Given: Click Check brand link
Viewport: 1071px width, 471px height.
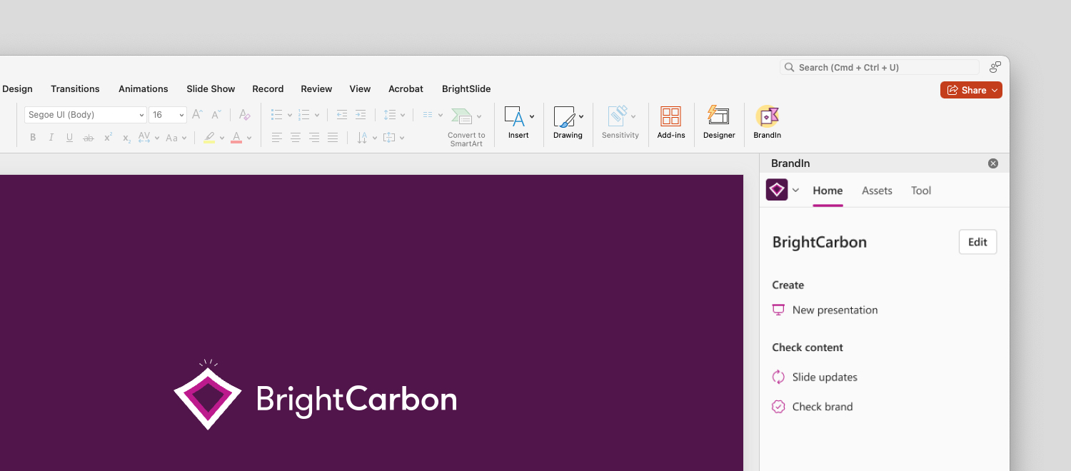Looking at the screenshot, I should pyautogui.click(x=813, y=407).
